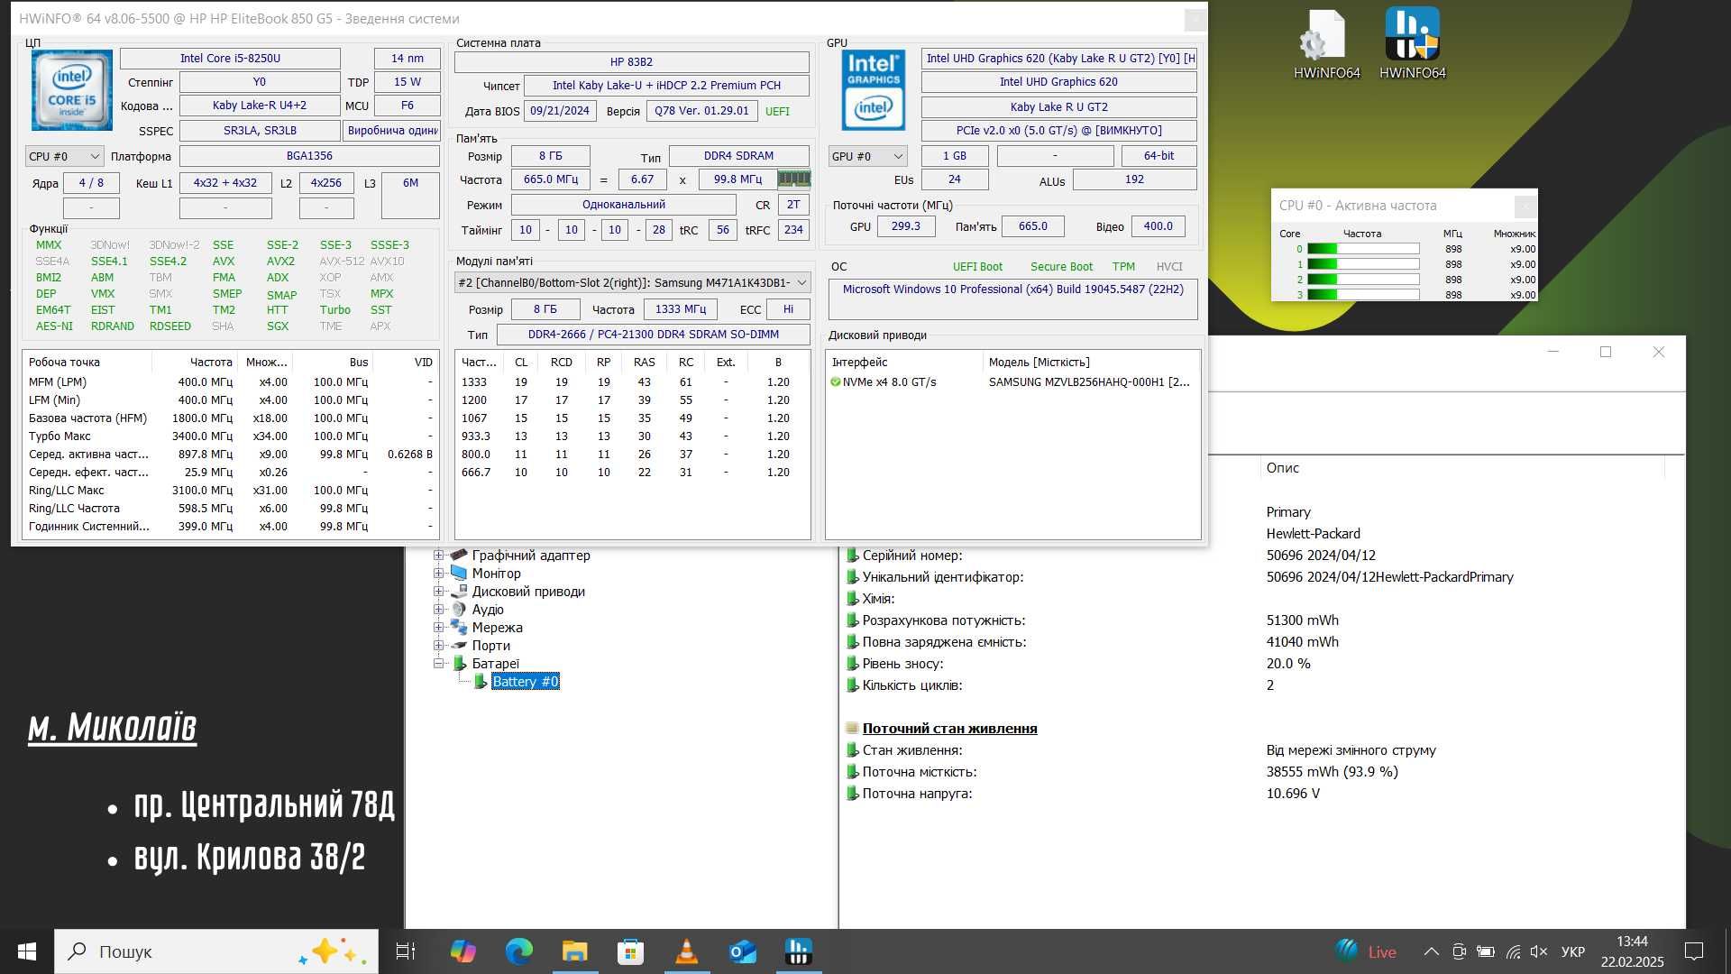Screen dimensions: 1731x974
Task: Click the Intel Graphics logo image
Action: 873,90
